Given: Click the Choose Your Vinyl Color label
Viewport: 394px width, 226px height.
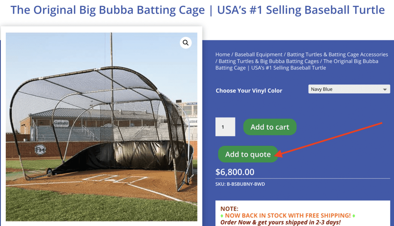Looking at the screenshot, I should point(249,90).
